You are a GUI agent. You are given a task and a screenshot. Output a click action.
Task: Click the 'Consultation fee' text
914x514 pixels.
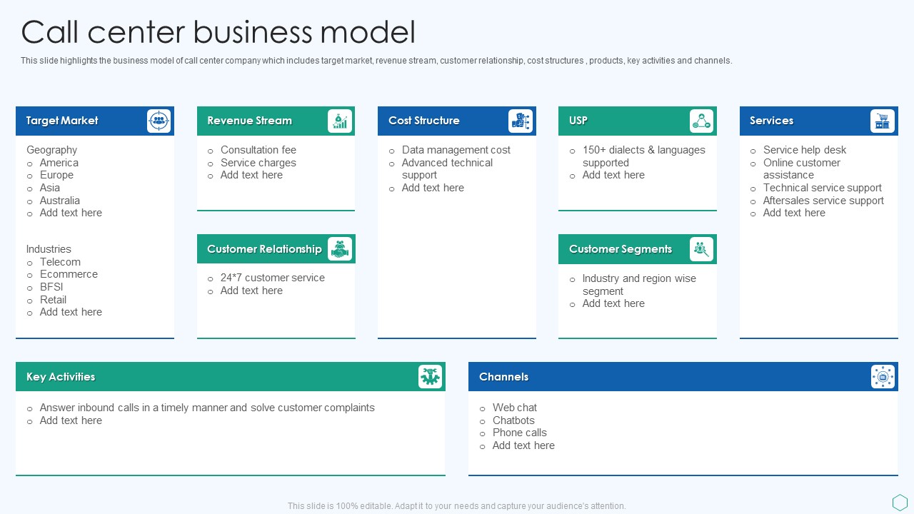click(258, 150)
